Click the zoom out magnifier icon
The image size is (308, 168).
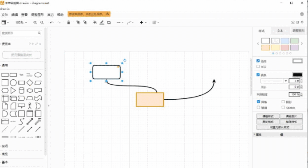(x=42, y=22)
